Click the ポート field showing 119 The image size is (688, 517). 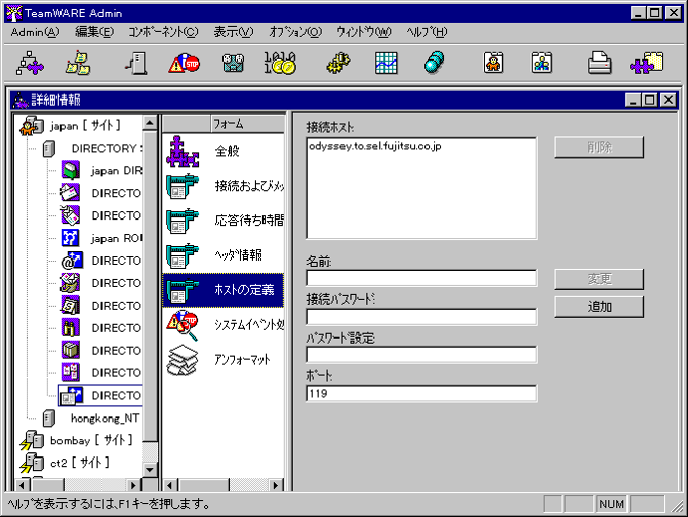[x=421, y=393]
